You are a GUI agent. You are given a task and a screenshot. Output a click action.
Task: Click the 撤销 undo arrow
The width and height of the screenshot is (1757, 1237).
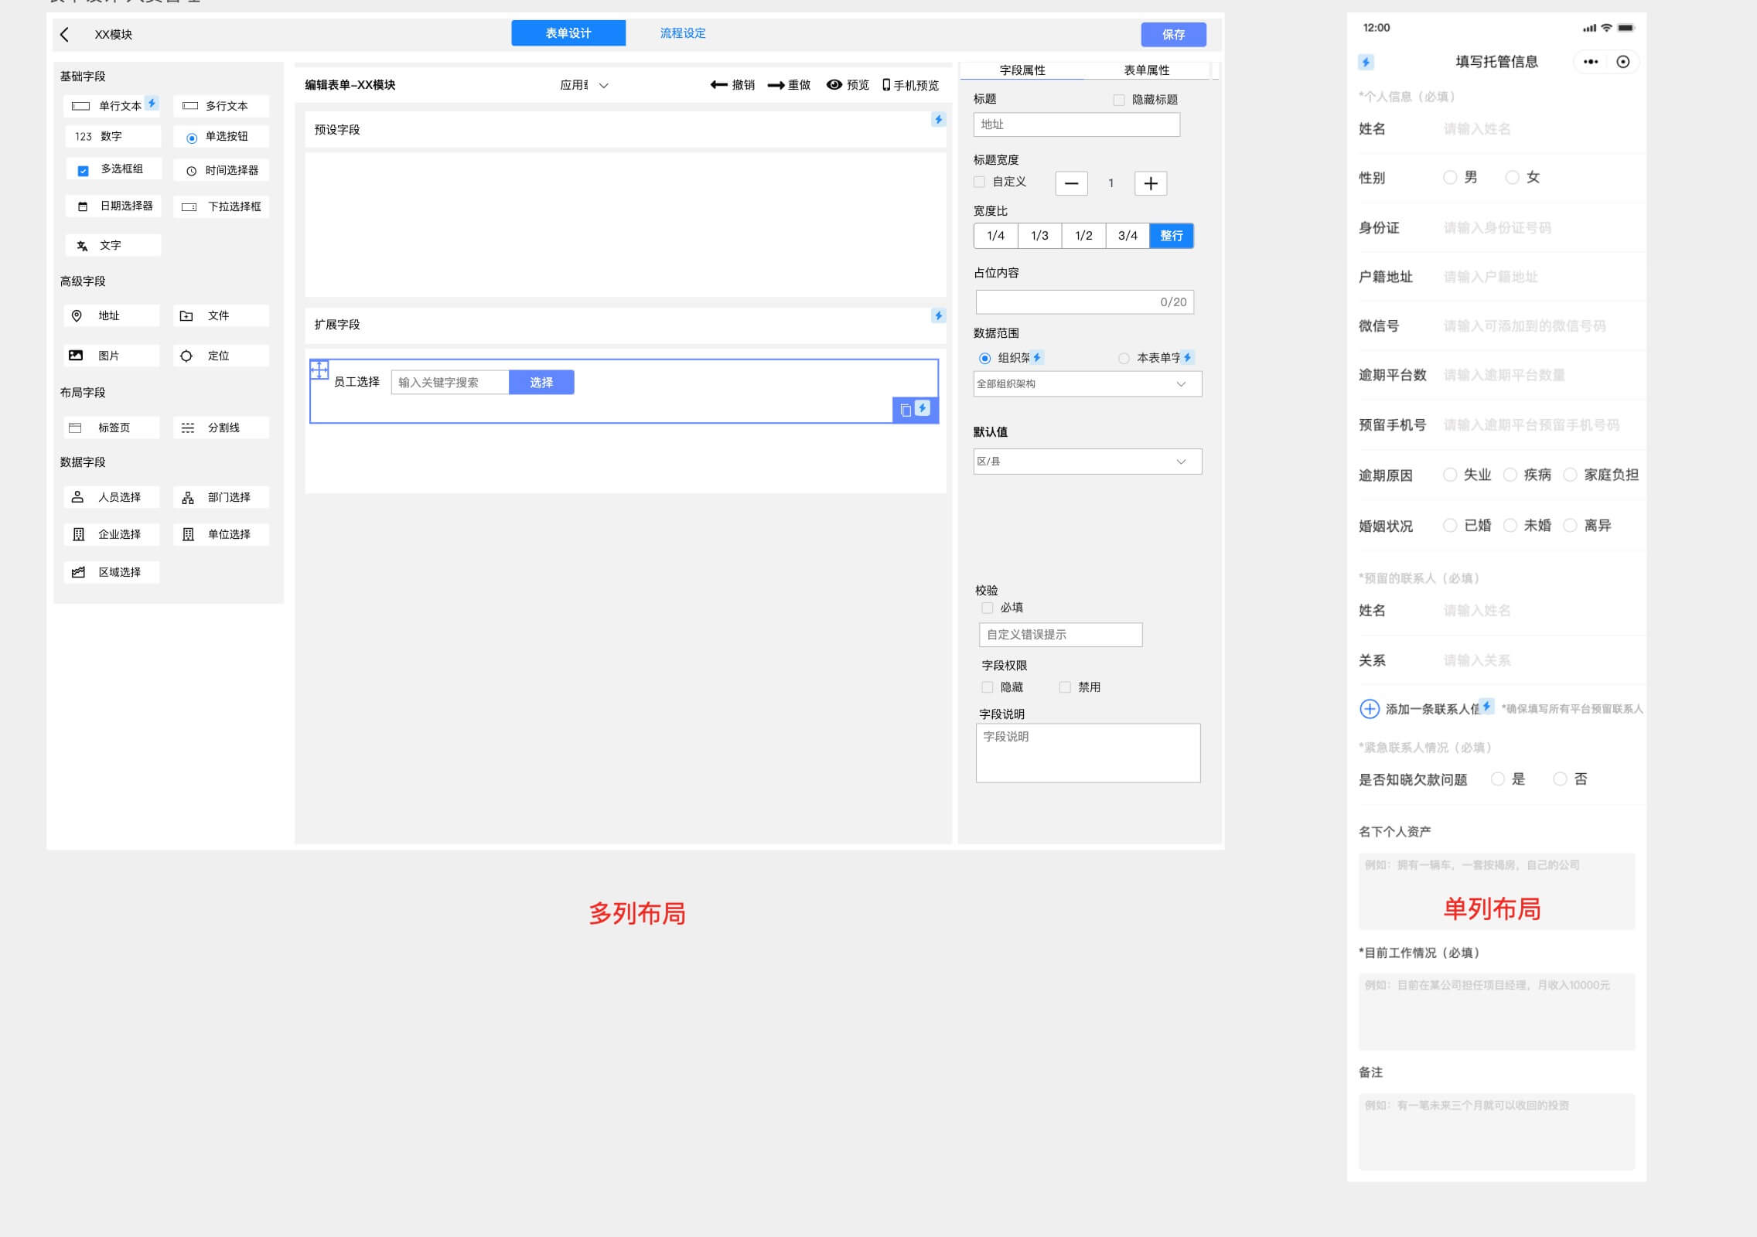coord(718,85)
